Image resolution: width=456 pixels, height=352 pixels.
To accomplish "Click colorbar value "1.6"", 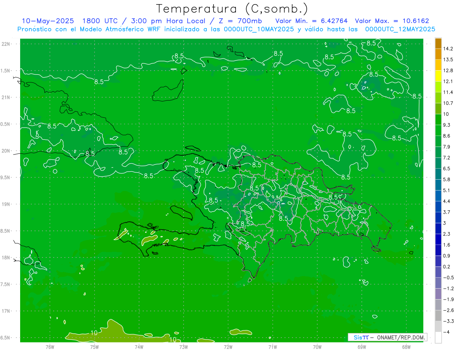I will (x=446, y=245).
